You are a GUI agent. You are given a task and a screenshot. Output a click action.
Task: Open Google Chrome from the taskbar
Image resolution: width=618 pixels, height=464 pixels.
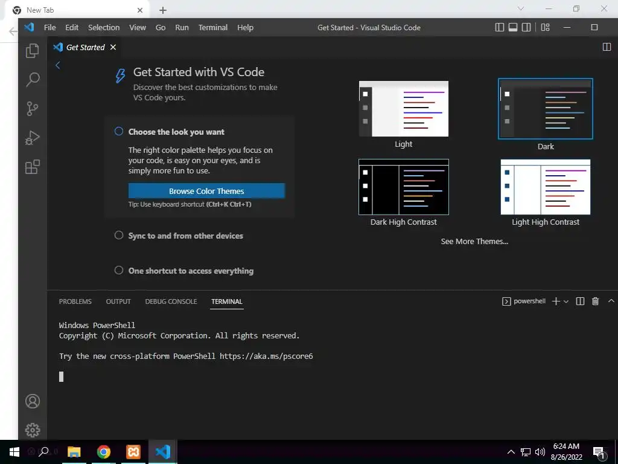coord(104,452)
